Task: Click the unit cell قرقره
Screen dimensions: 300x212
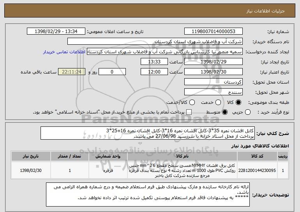Action: [108, 170]
